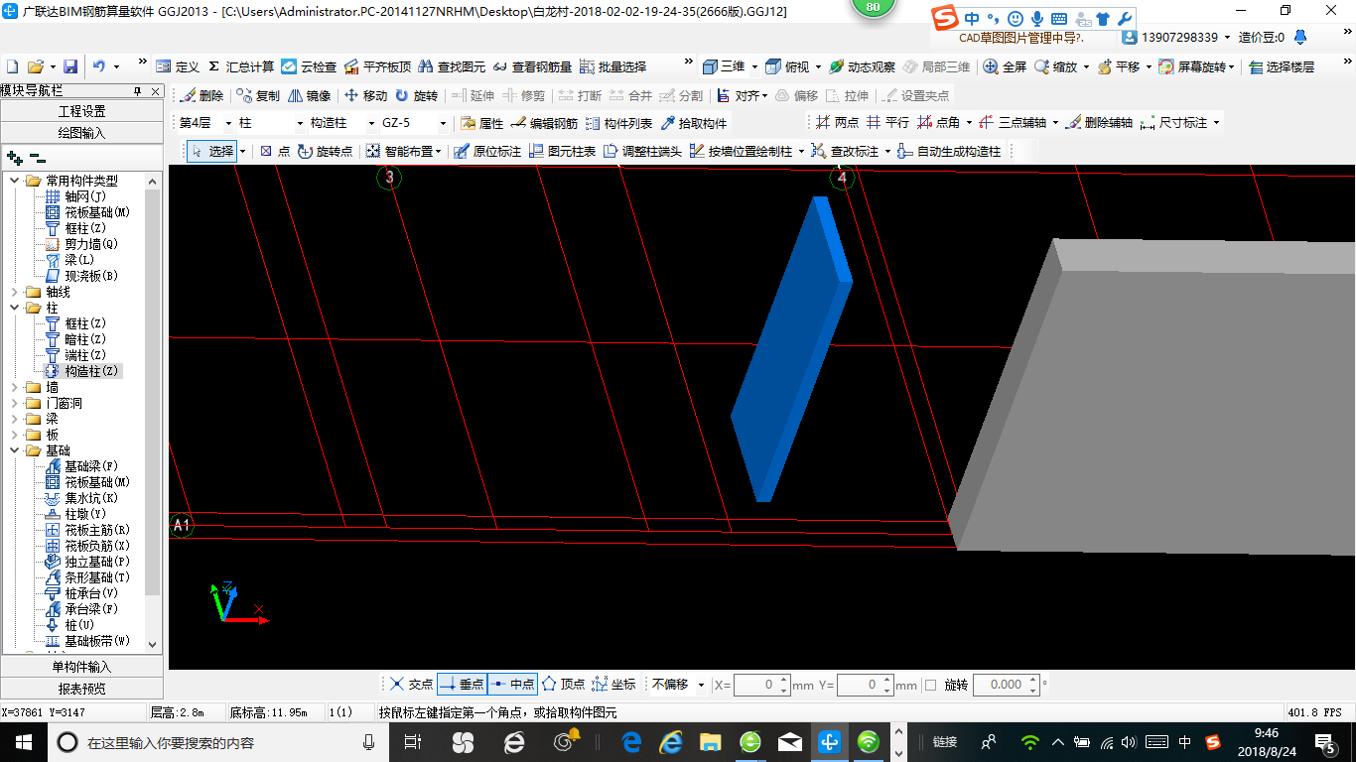Open 查找图元 find element

(x=452, y=66)
